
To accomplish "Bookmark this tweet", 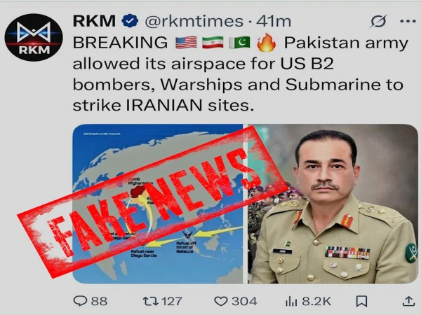I will [361, 301].
